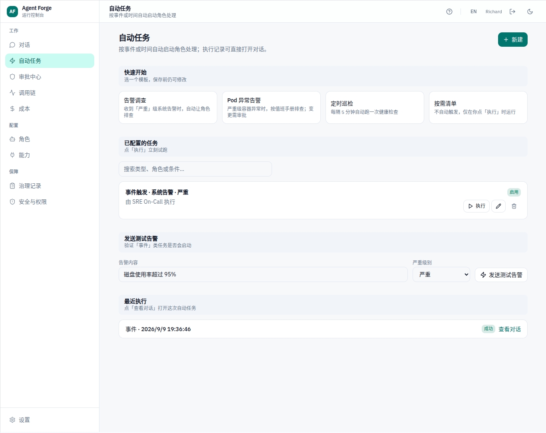Open the 调用链 page
Viewport: 546px width, 433px height.
point(50,93)
